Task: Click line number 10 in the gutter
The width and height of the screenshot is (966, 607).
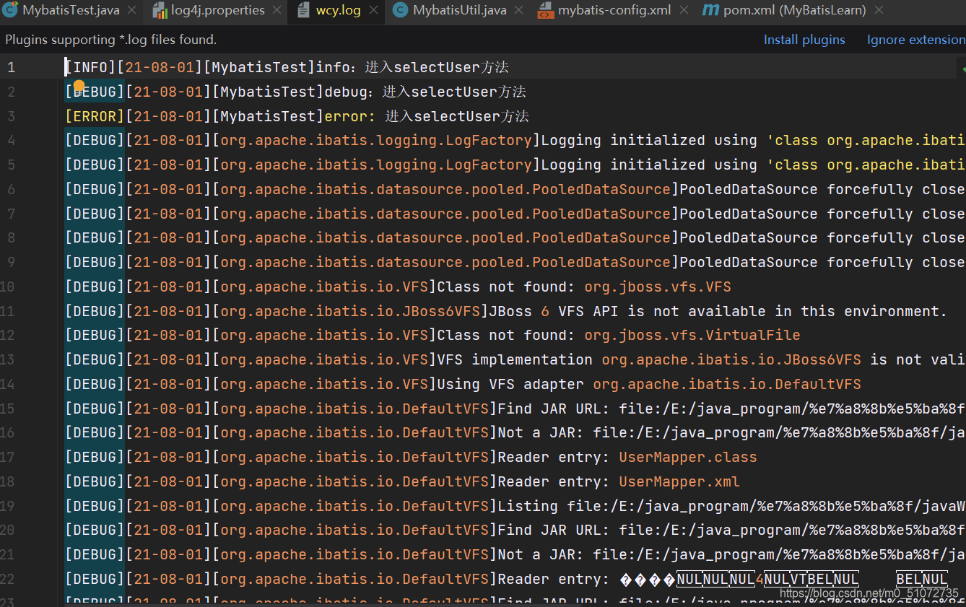Action: click(7, 287)
